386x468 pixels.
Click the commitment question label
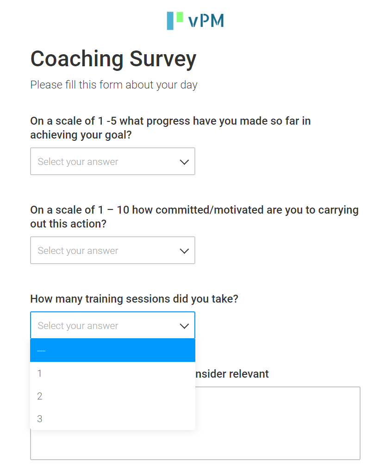(194, 216)
